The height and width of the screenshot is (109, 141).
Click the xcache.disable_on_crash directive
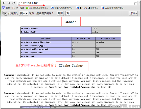point(35,49)
